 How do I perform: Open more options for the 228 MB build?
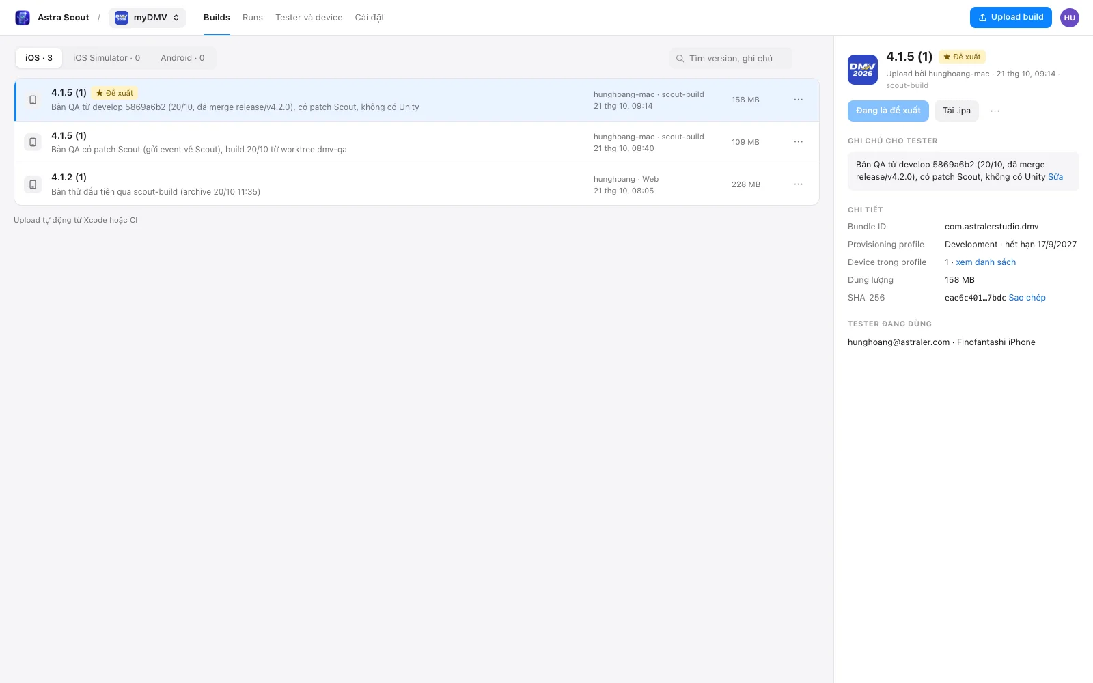pyautogui.click(x=799, y=184)
